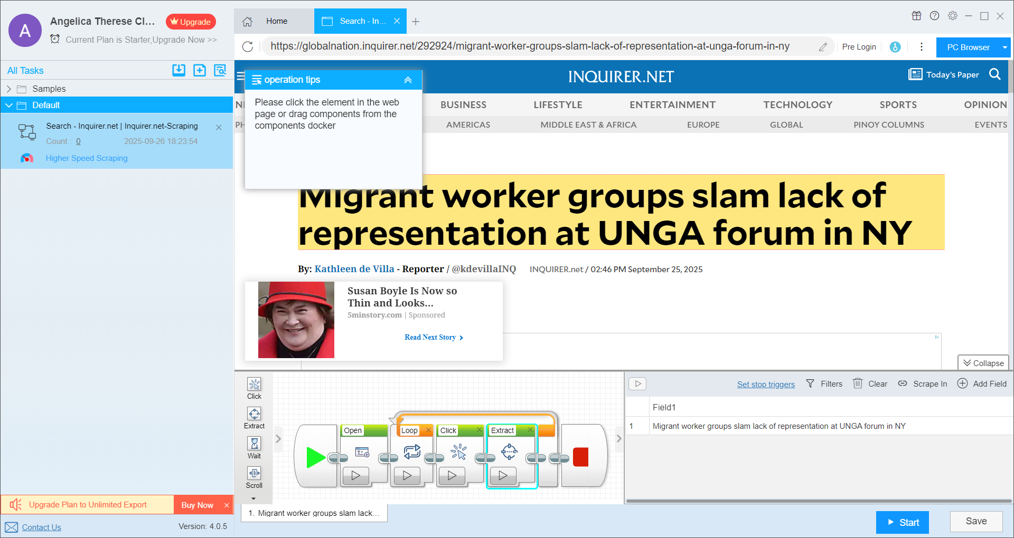Click the URL address field
Viewport: 1014px width, 538px height.
point(539,46)
